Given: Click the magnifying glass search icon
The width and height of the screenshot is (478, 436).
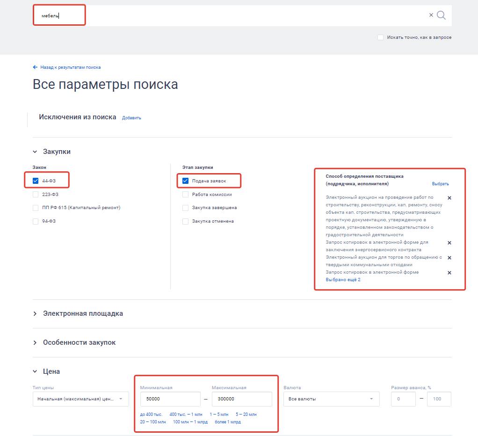Looking at the screenshot, I should pos(441,15).
